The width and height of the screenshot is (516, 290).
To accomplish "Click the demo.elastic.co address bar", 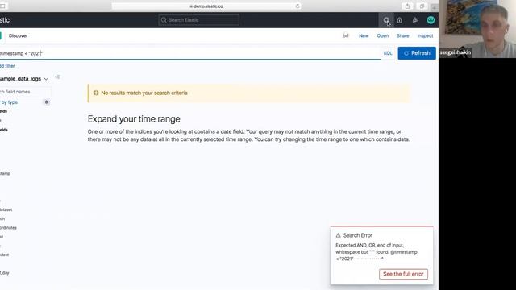I will [206, 6].
